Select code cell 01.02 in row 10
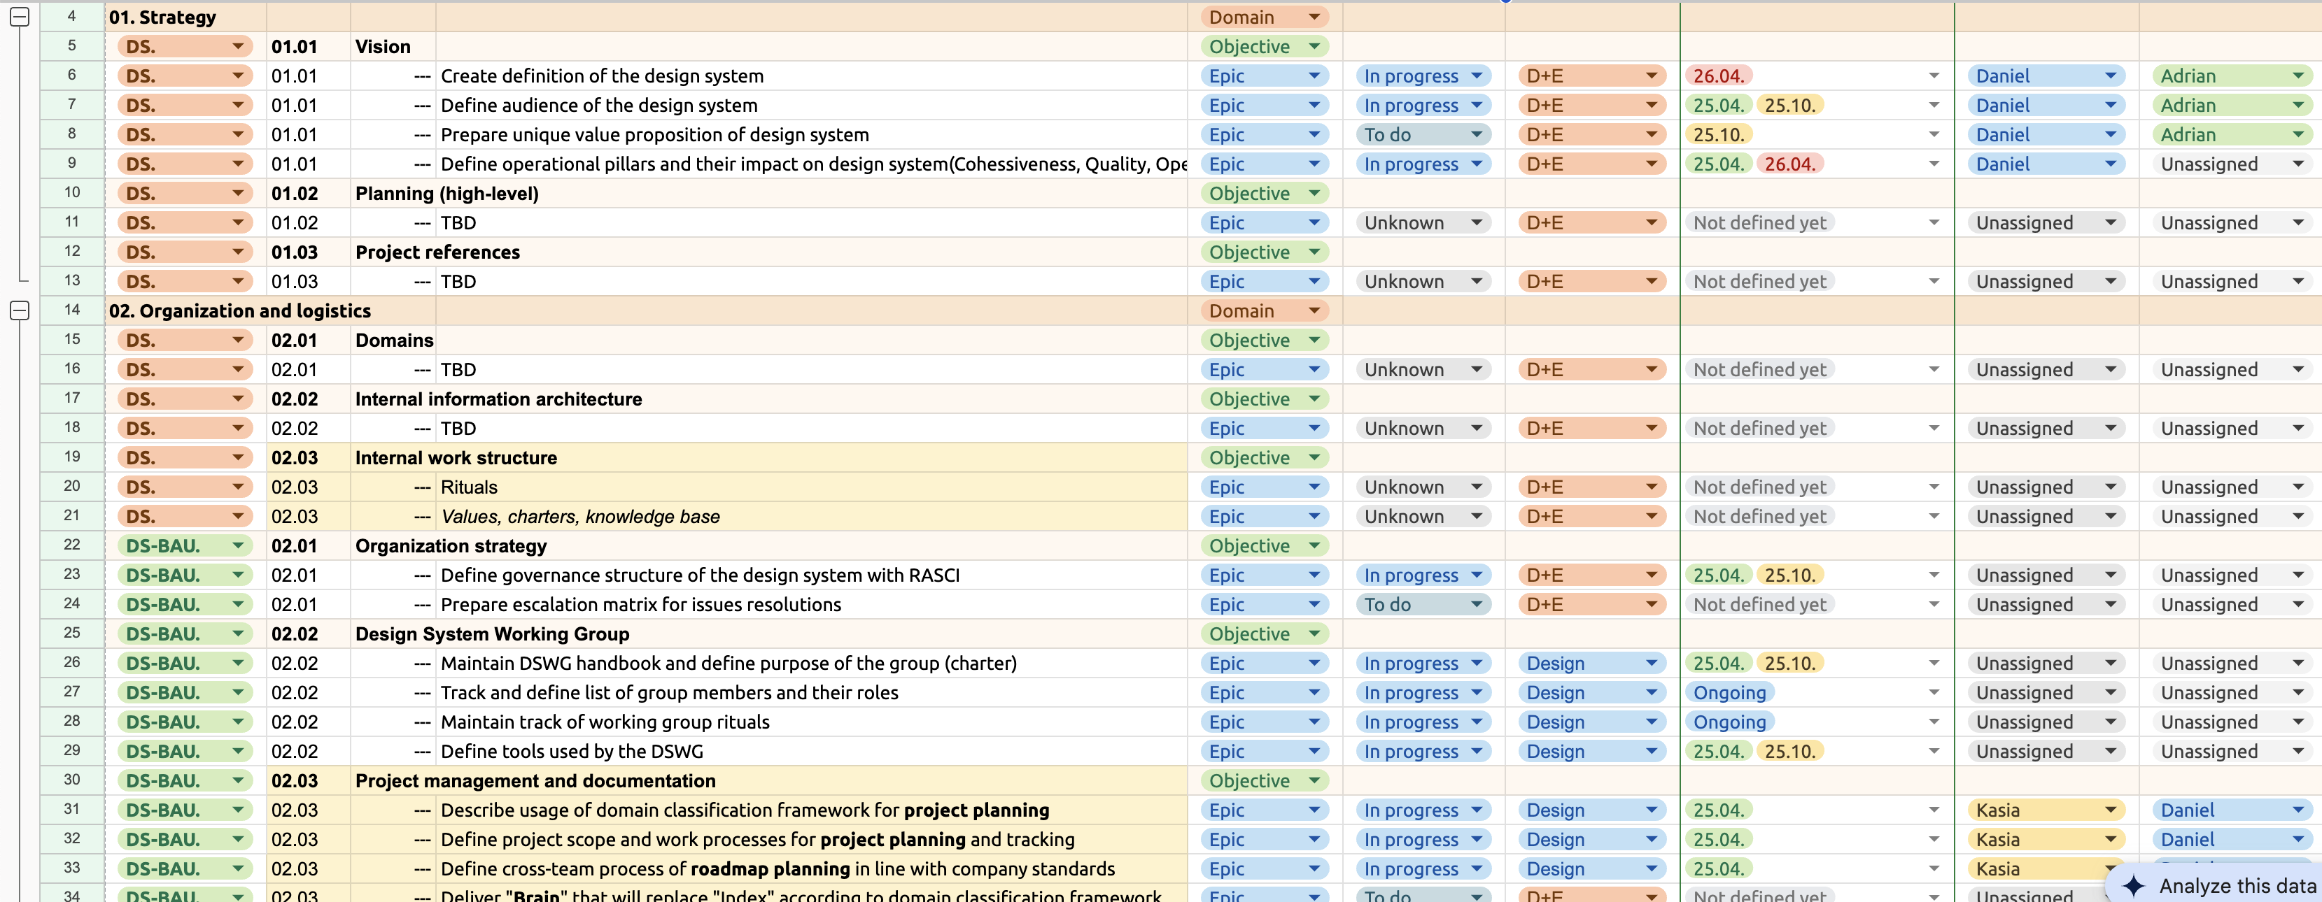Image resolution: width=2322 pixels, height=902 pixels. pyautogui.click(x=307, y=194)
